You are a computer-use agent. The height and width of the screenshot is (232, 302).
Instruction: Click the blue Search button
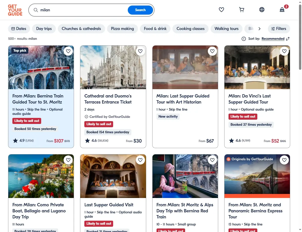click(x=140, y=10)
